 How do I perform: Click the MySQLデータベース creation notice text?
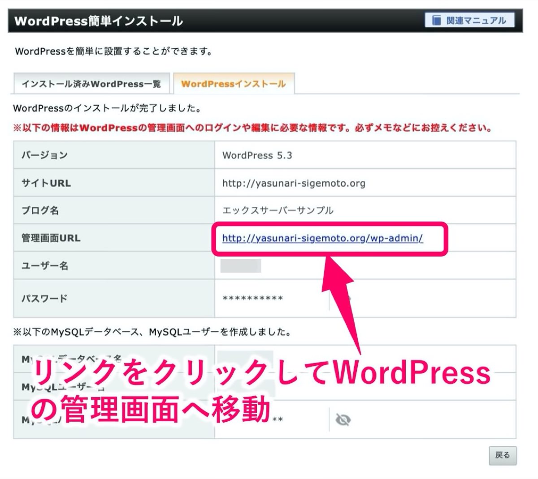[152, 332]
